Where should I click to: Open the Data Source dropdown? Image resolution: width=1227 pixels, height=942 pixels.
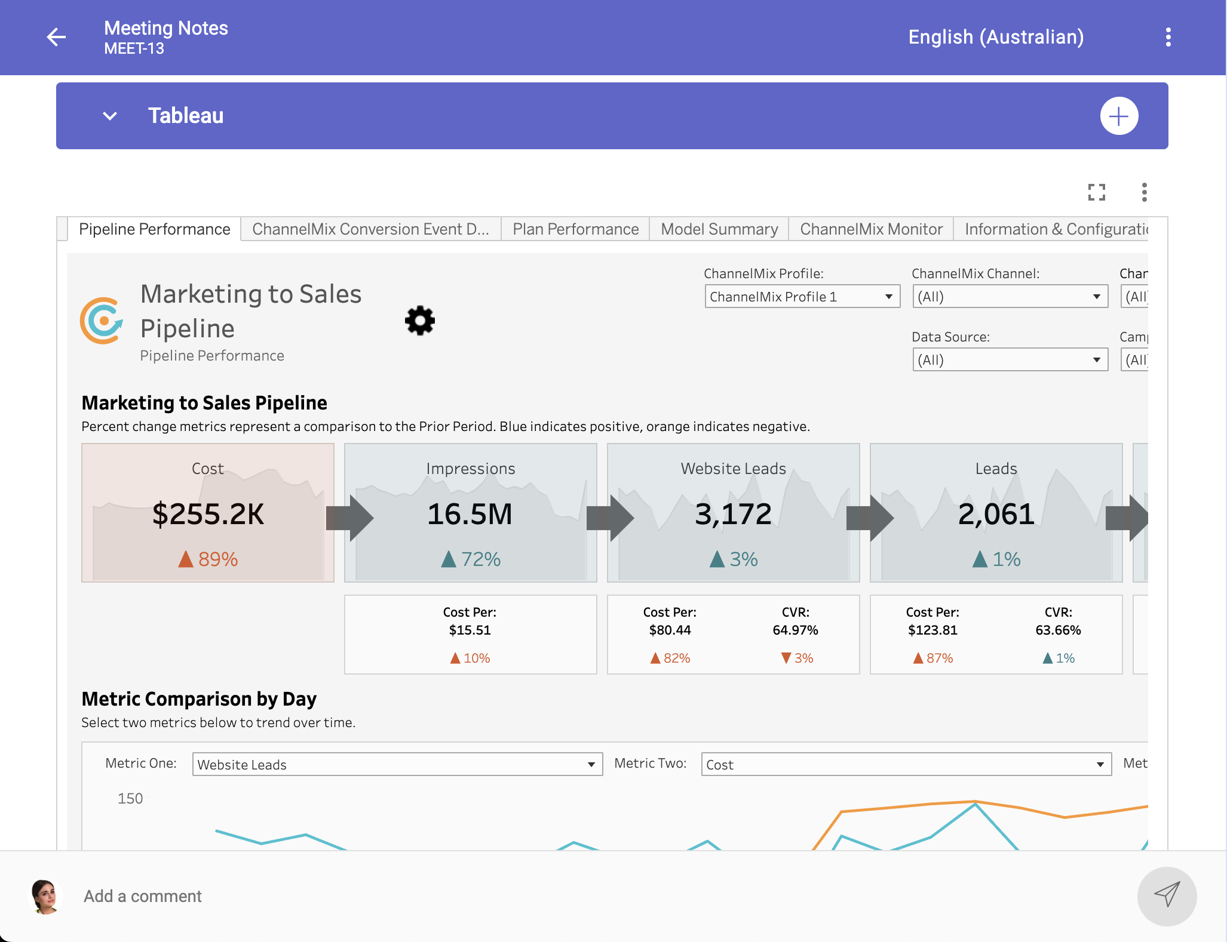(1010, 360)
